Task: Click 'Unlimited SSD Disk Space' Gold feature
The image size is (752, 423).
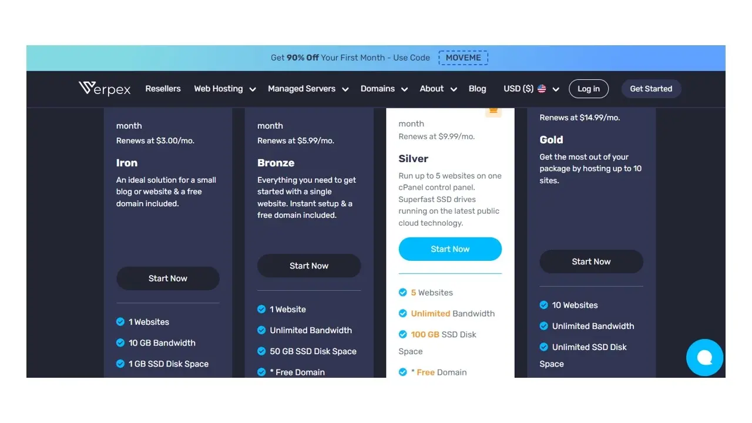Action: [583, 355]
